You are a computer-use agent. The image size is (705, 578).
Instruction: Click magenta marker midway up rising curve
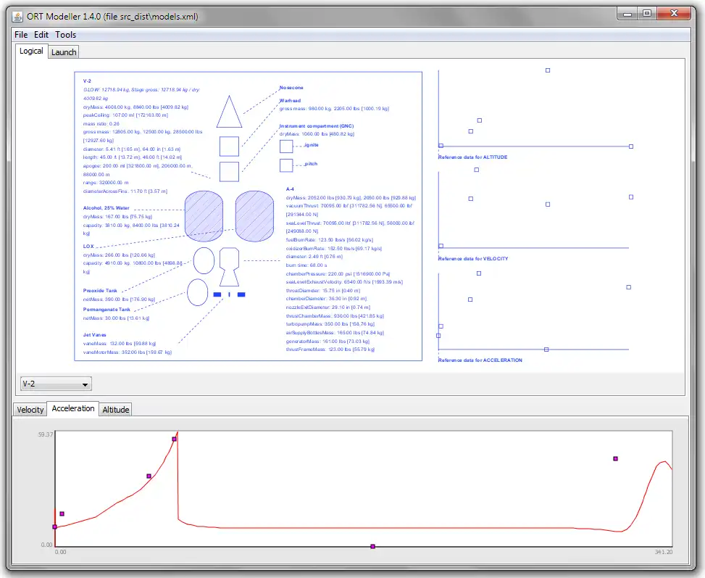pos(149,476)
